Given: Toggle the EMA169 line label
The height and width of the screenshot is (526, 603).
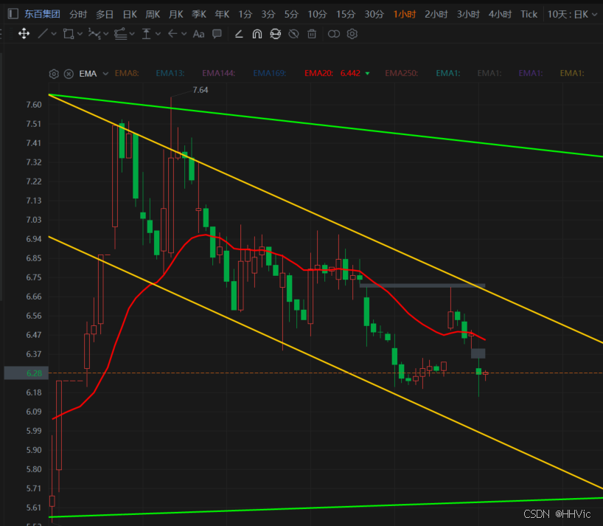Looking at the screenshot, I should (x=270, y=74).
